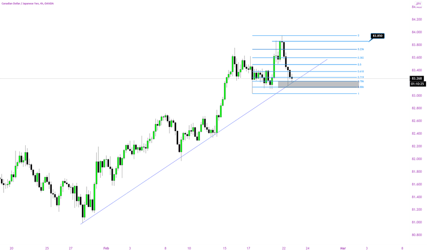Select the Fibonacci 0.719 level label
Viewport: 427px width, 252px height.
361,77
